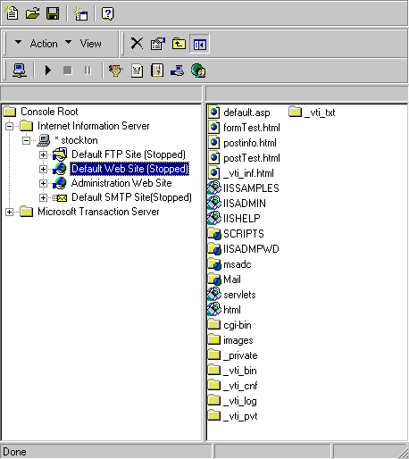This screenshot has height=459, width=409.
Task: Delete selection with the X icon
Action: (x=137, y=44)
